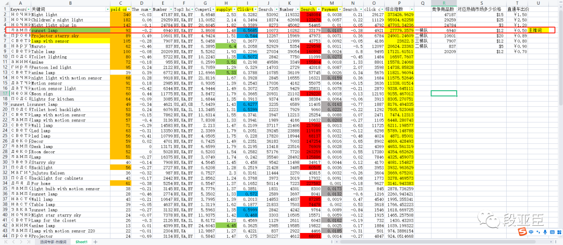Click the 主推词 cell
Image resolution: width=563 pixels, height=245 pixels.
click(538, 31)
